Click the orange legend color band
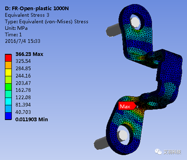Image resolution: width=187 pixels, height=160 pixels. 8,65
